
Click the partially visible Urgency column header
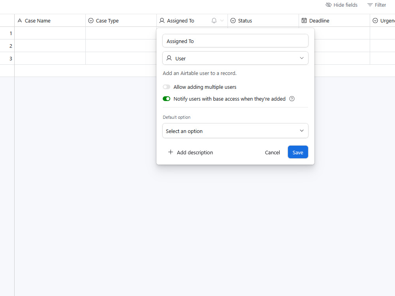pos(382,21)
